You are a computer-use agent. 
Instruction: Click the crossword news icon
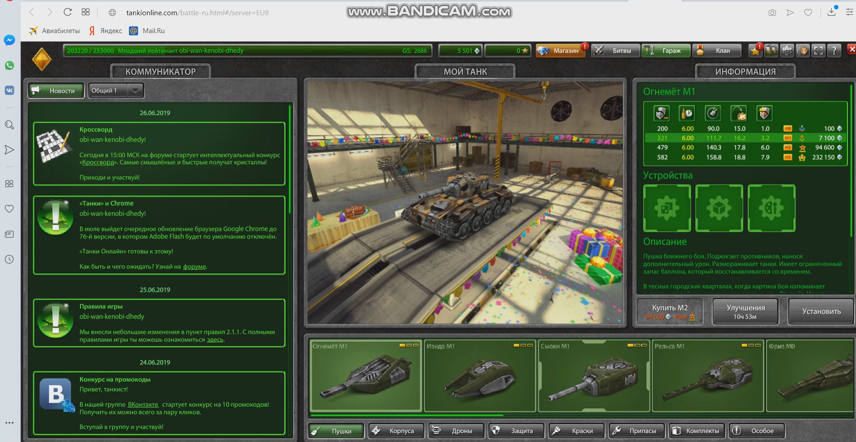point(54,145)
